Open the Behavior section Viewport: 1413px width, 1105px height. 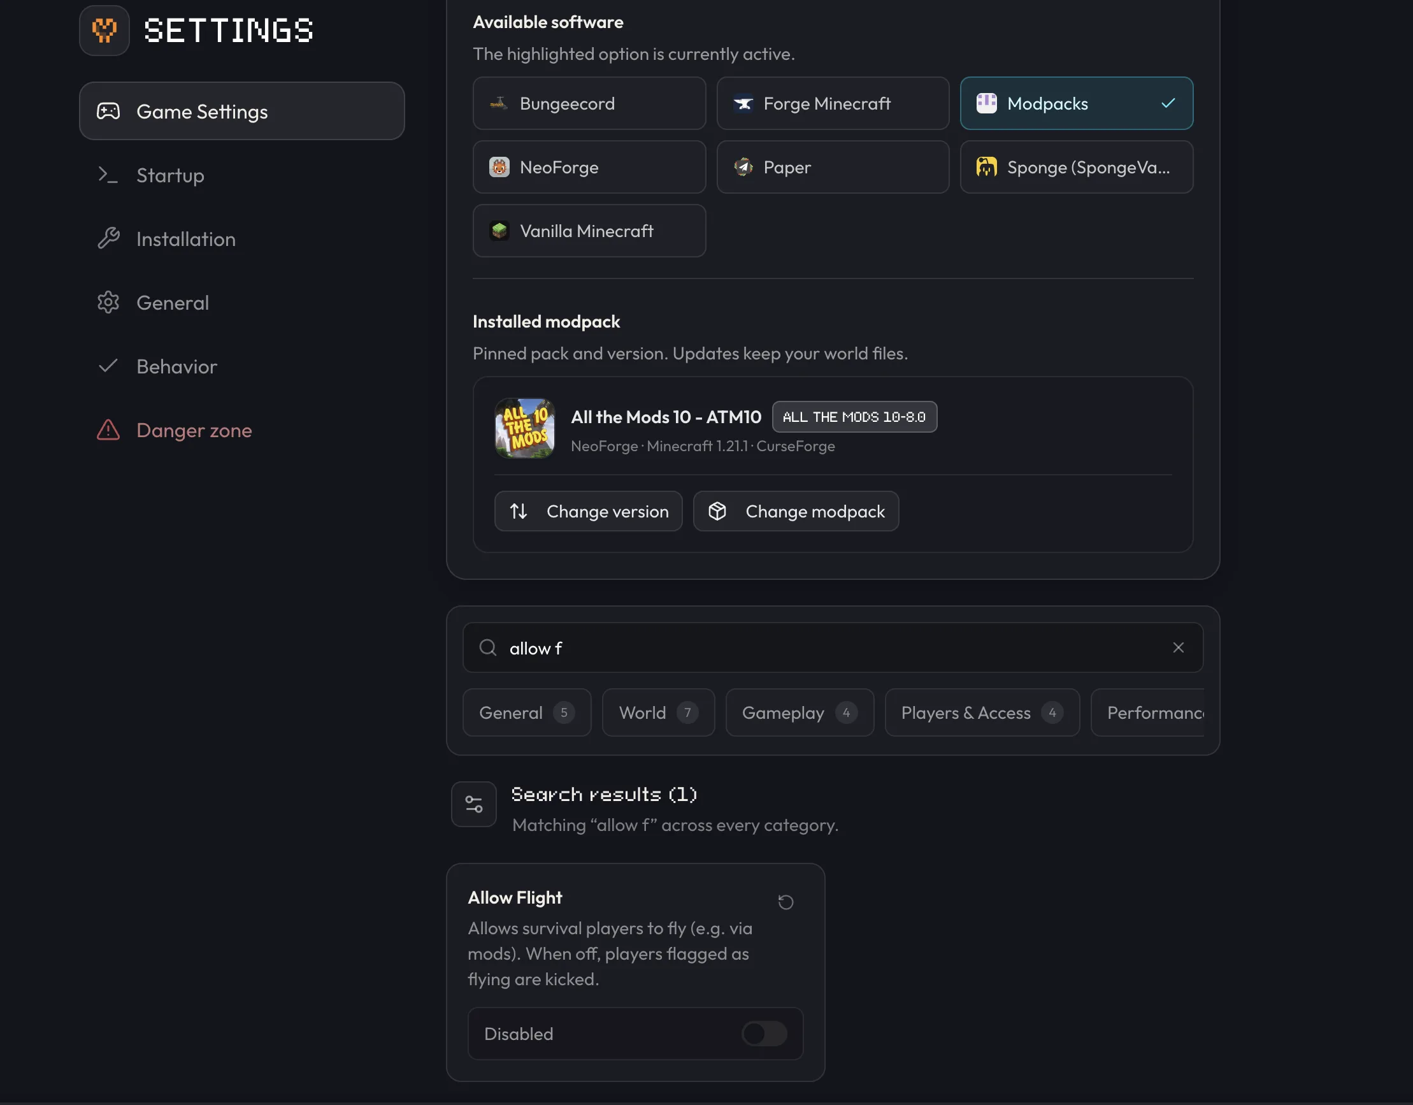click(242, 366)
